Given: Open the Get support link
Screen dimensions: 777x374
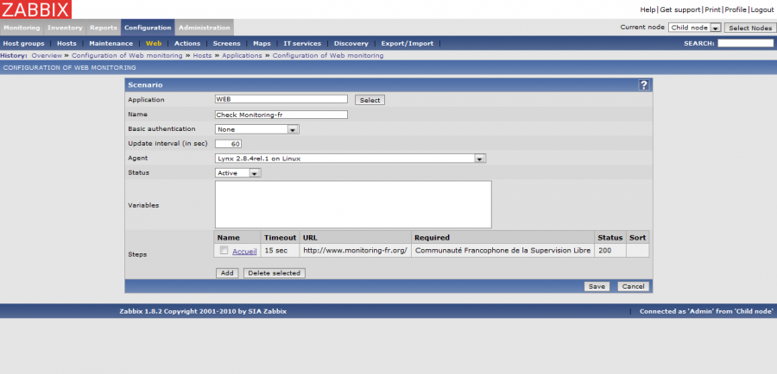Looking at the screenshot, I should coord(680,9).
